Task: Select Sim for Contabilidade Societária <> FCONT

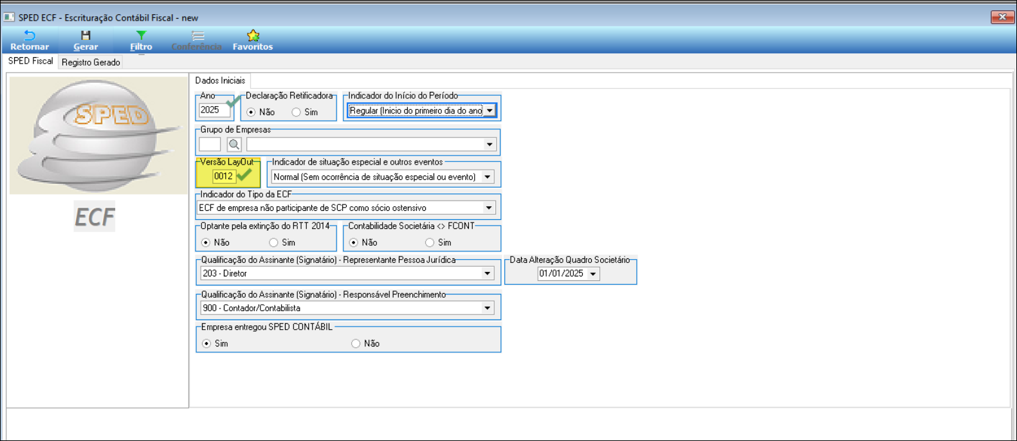Action: click(430, 243)
